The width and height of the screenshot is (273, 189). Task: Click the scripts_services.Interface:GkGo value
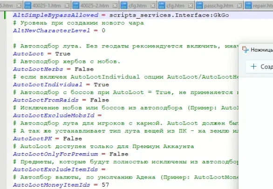pyautogui.click(x=169, y=15)
